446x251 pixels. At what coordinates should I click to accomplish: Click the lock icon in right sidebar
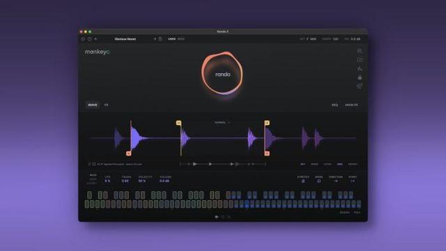click(360, 77)
